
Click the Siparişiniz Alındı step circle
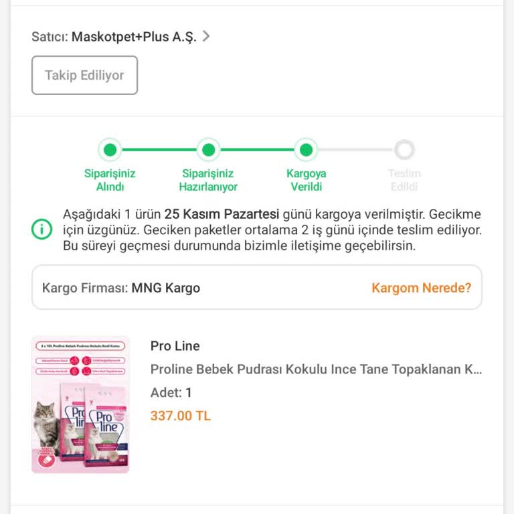coord(110,149)
